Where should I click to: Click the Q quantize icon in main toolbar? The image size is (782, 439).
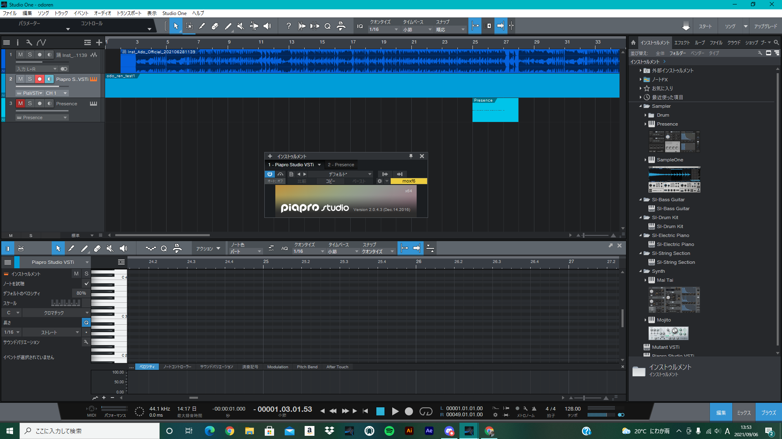(328, 26)
